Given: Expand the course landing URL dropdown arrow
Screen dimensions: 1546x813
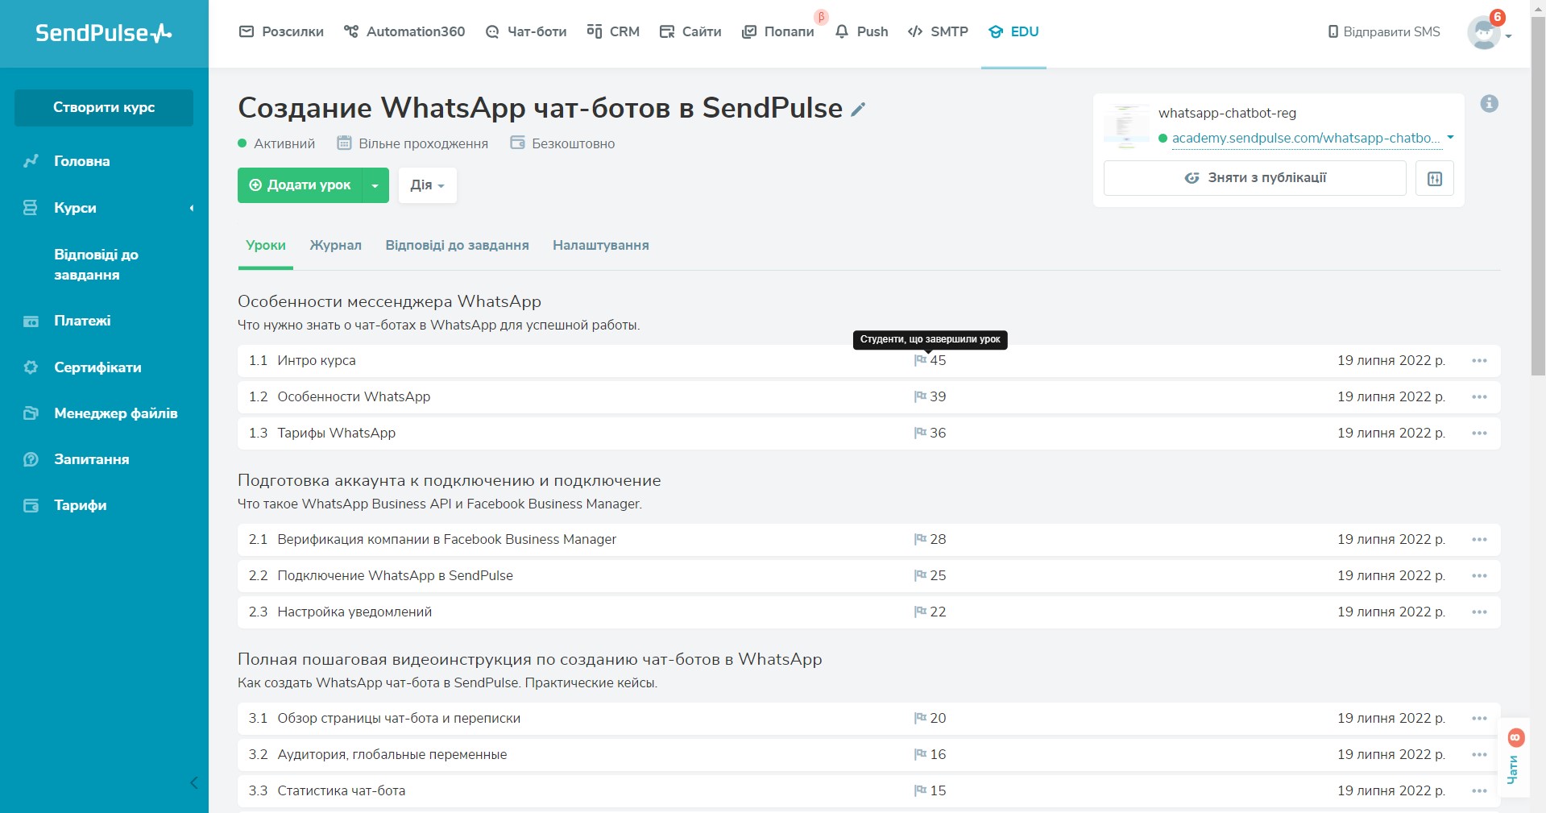Looking at the screenshot, I should (x=1450, y=138).
